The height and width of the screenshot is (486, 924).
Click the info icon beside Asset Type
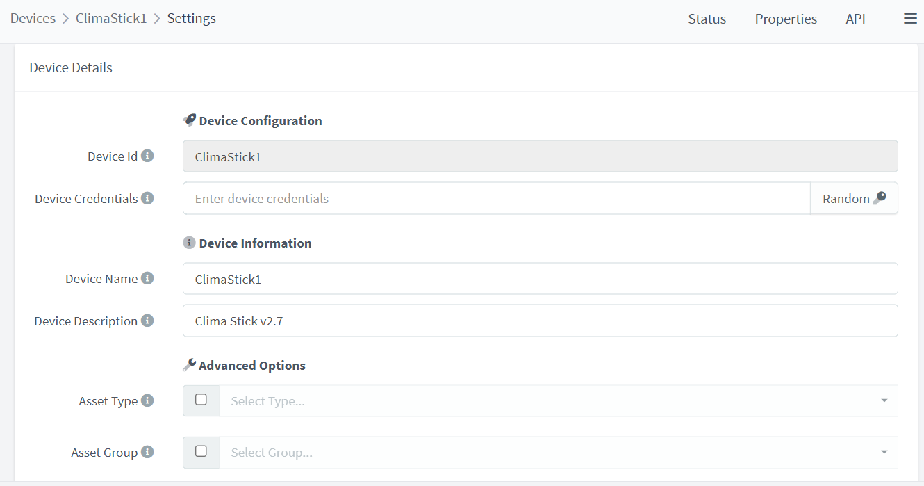pos(147,400)
